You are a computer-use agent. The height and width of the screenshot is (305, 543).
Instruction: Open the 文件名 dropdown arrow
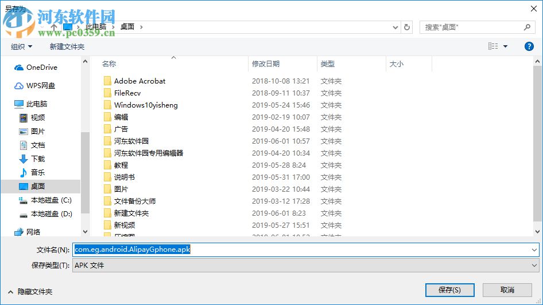coord(534,249)
